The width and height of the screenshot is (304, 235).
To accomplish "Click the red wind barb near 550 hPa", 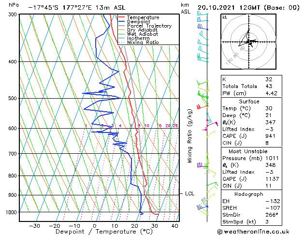I will [x=202, y=106].
